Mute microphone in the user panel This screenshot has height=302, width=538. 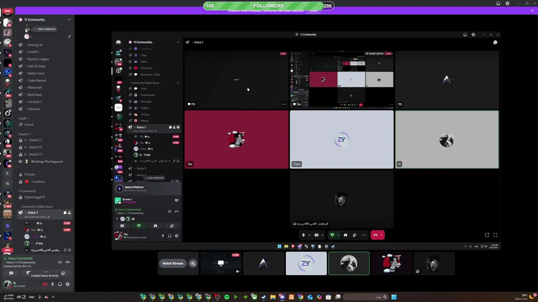[x=53, y=284]
